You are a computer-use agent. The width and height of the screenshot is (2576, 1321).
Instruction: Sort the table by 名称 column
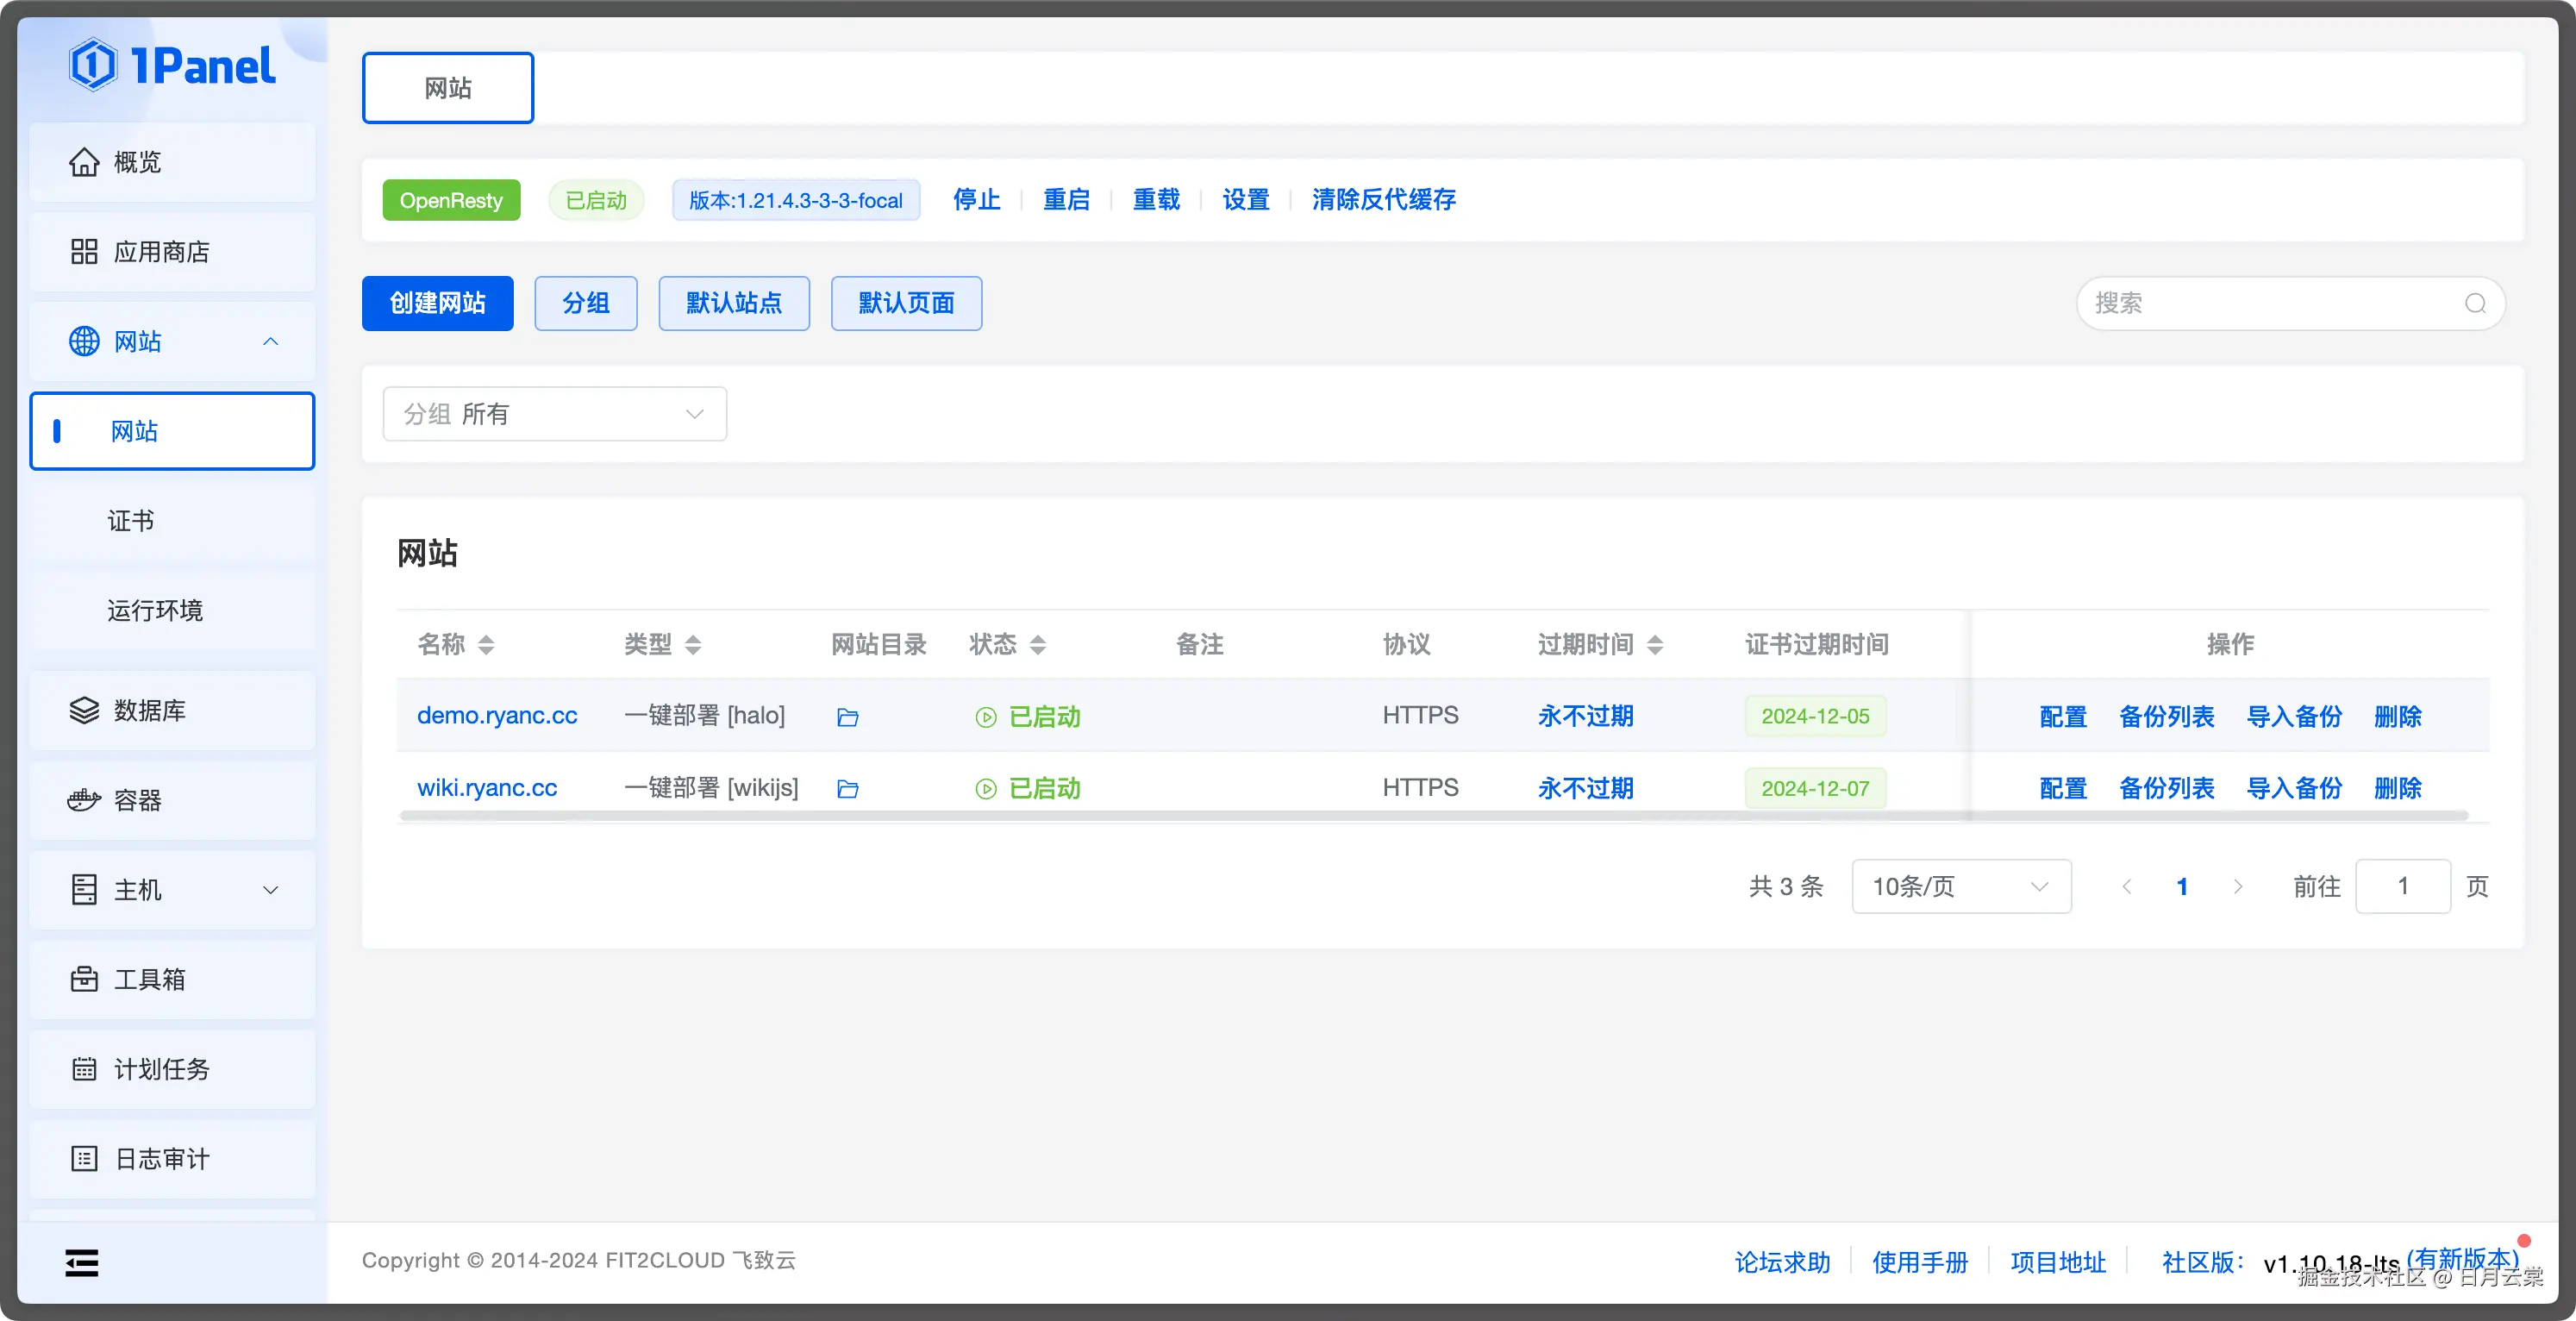[486, 645]
